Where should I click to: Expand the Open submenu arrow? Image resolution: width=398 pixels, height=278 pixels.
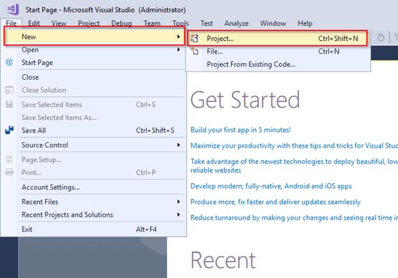(x=179, y=50)
